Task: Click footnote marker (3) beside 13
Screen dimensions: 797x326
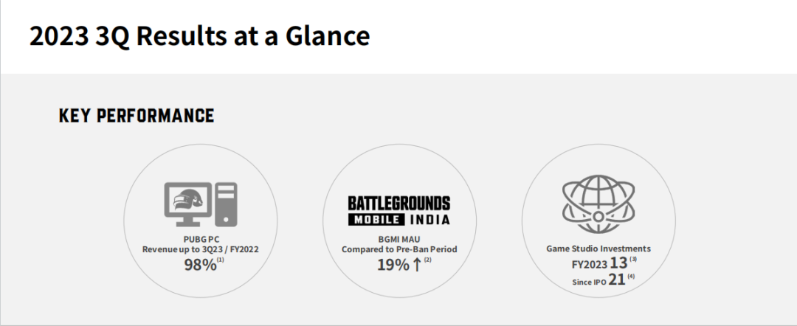Action: (632, 258)
